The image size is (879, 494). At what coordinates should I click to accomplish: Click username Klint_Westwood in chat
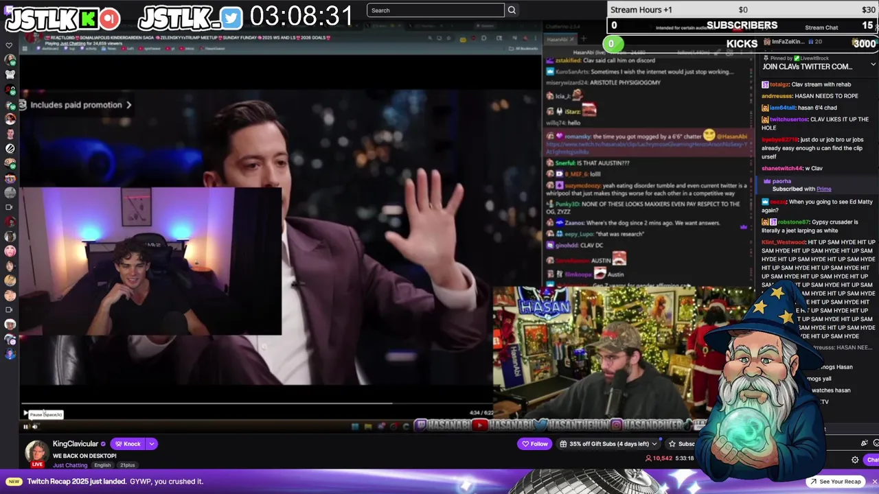tap(784, 242)
